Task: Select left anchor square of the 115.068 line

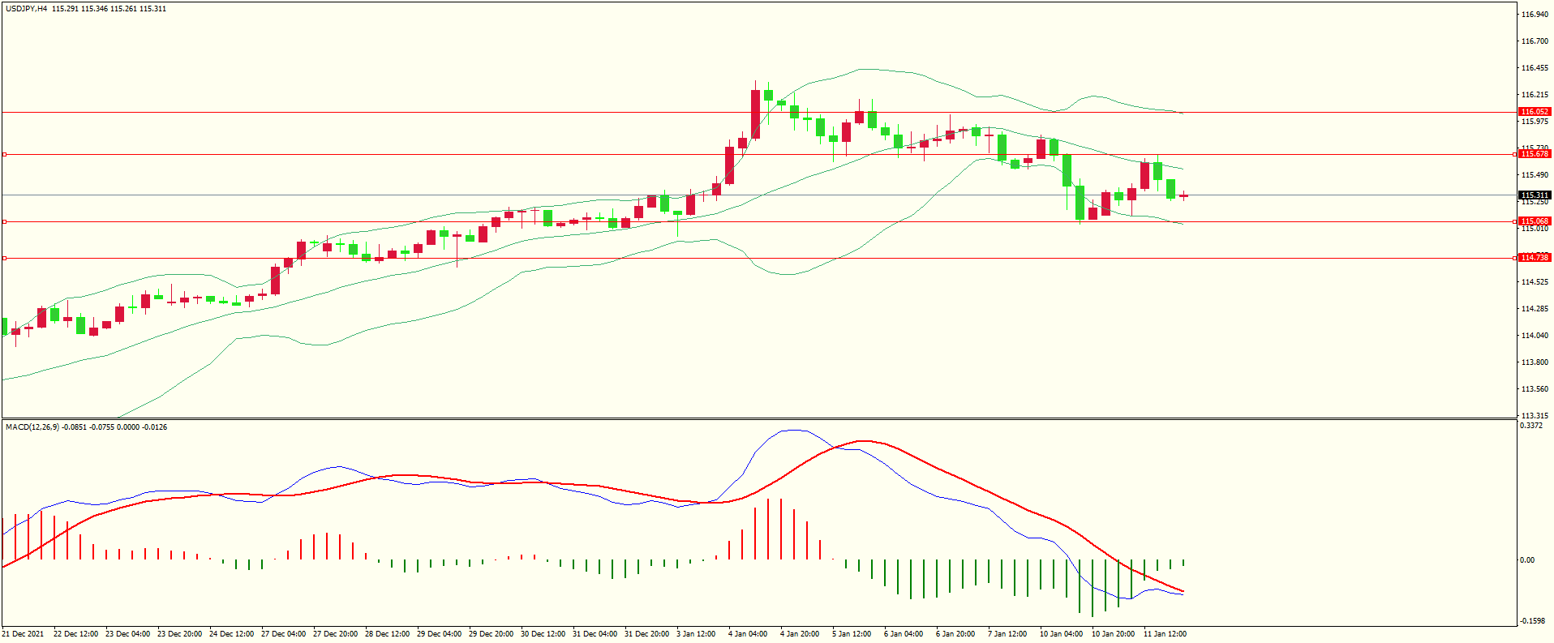Action: [4, 221]
